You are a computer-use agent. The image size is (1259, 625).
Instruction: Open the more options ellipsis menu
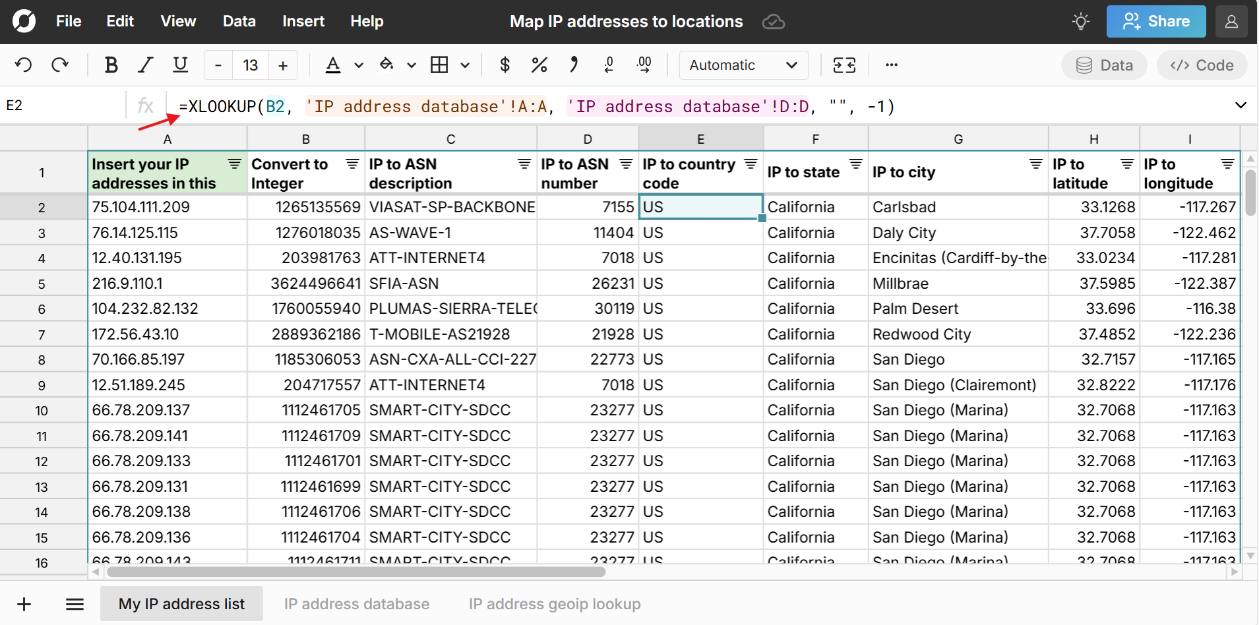point(892,65)
